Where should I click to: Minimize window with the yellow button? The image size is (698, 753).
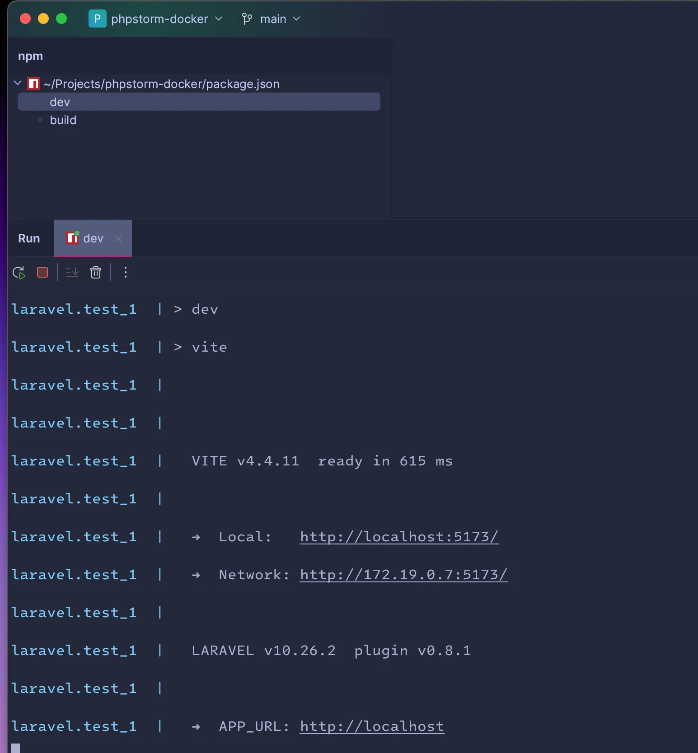tap(43, 19)
